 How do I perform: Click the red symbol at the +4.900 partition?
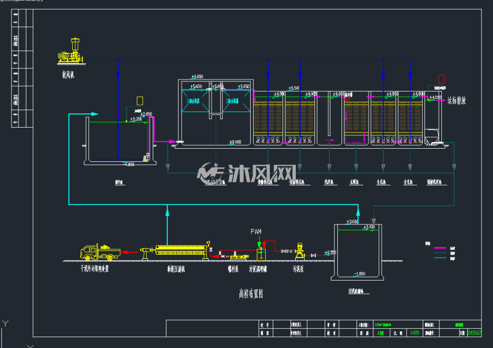(348, 99)
